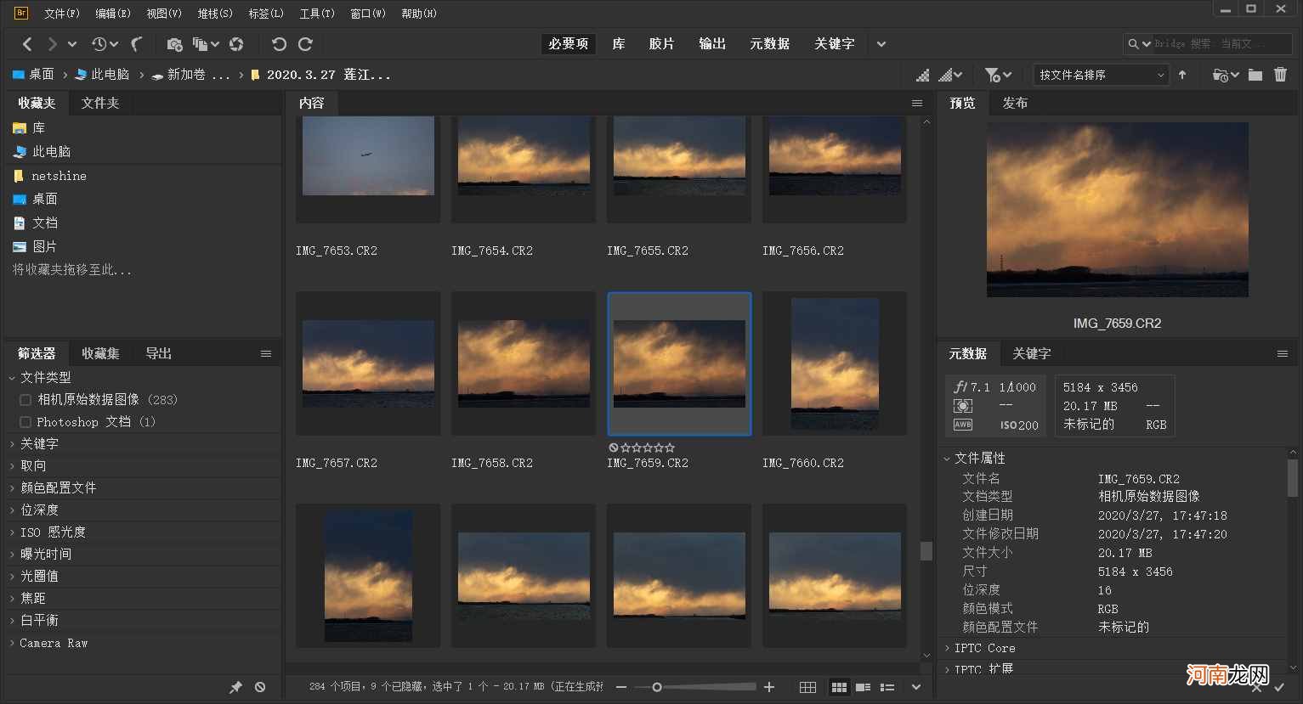This screenshot has width=1303, height=704.
Task: Pin the filter panel
Action: point(235,687)
